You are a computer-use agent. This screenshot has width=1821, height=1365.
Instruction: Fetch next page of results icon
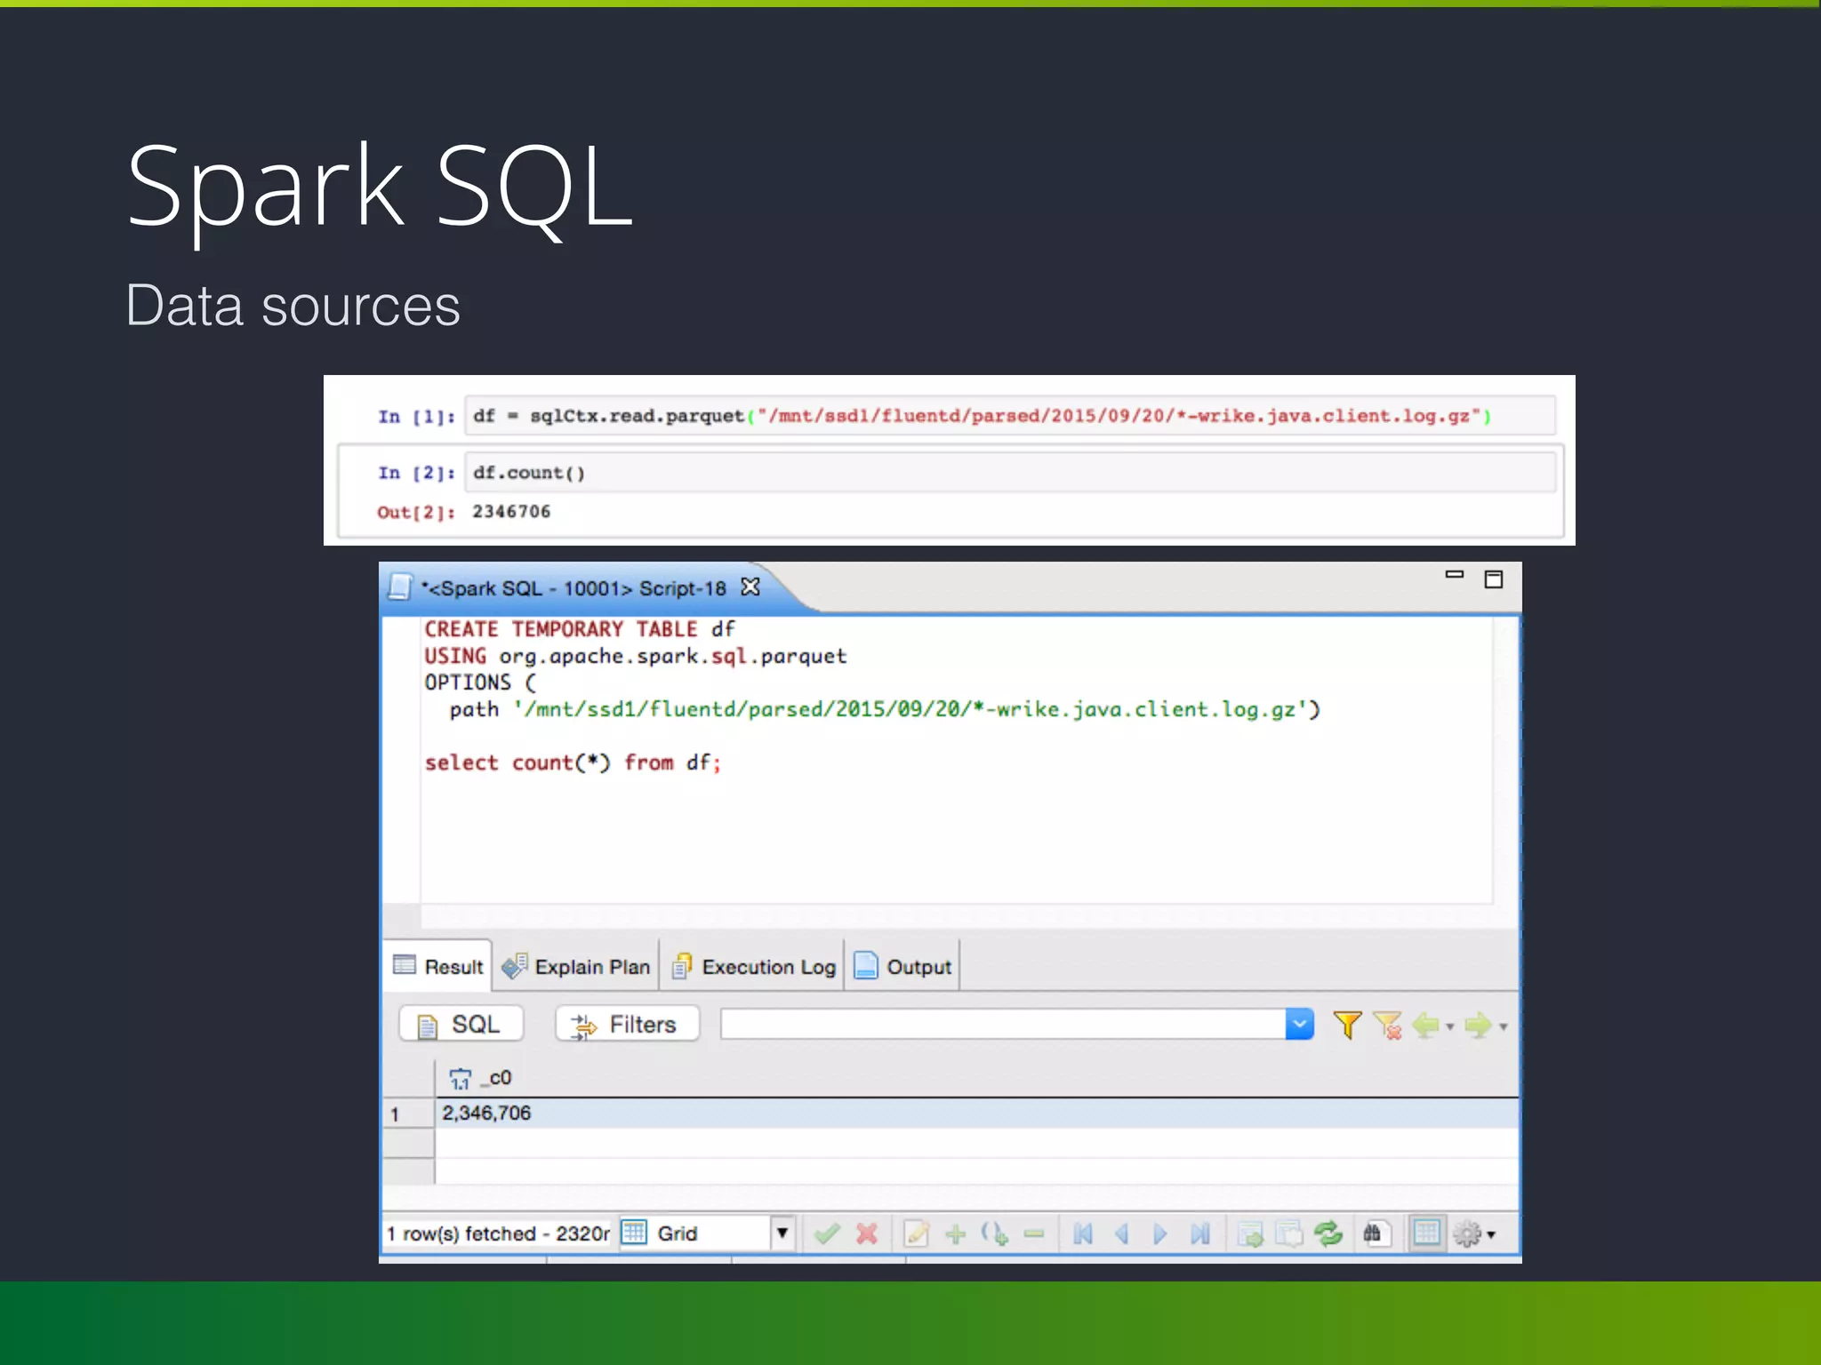click(1250, 1233)
